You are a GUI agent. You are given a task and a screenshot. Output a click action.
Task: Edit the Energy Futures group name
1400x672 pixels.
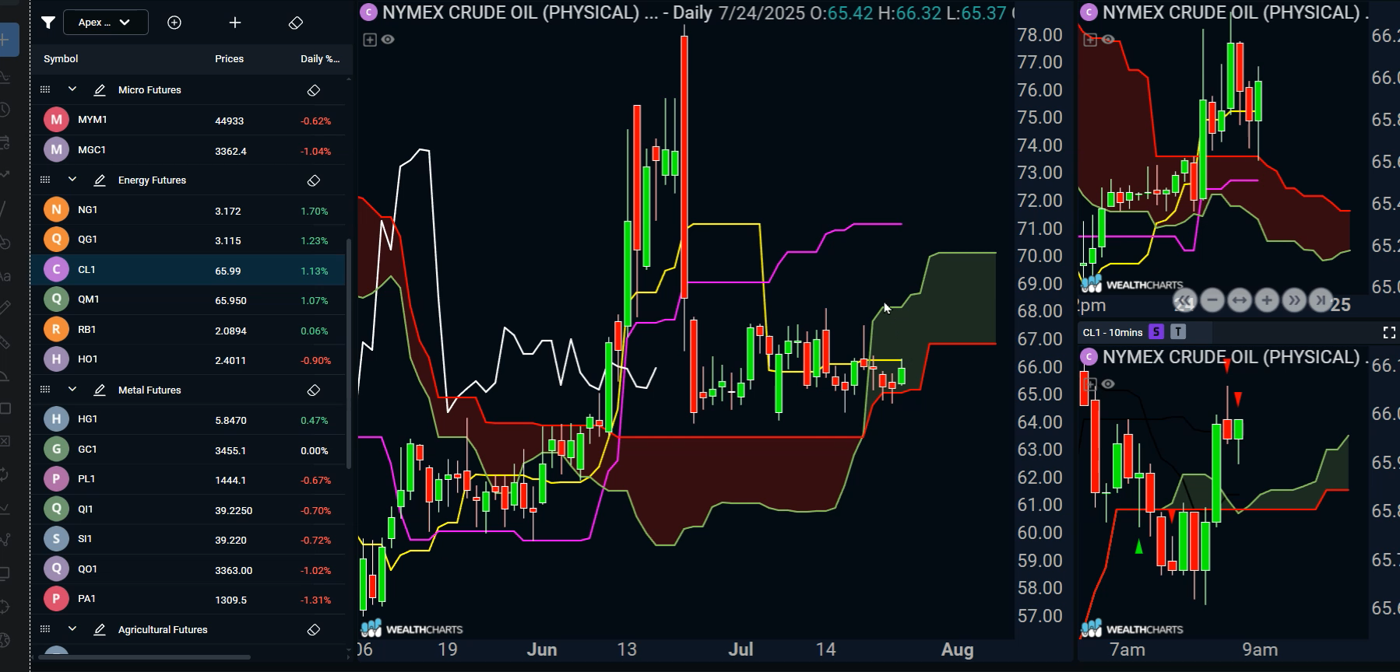coord(100,180)
